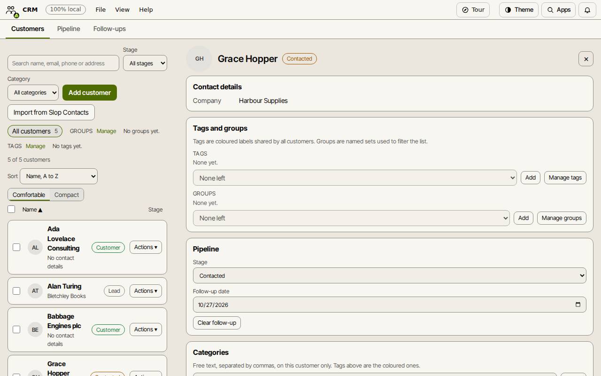Viewport: 601px width, 376px height.
Task: Tick the checkbox for Ada Lovelace Consulting
Action: 16,247
